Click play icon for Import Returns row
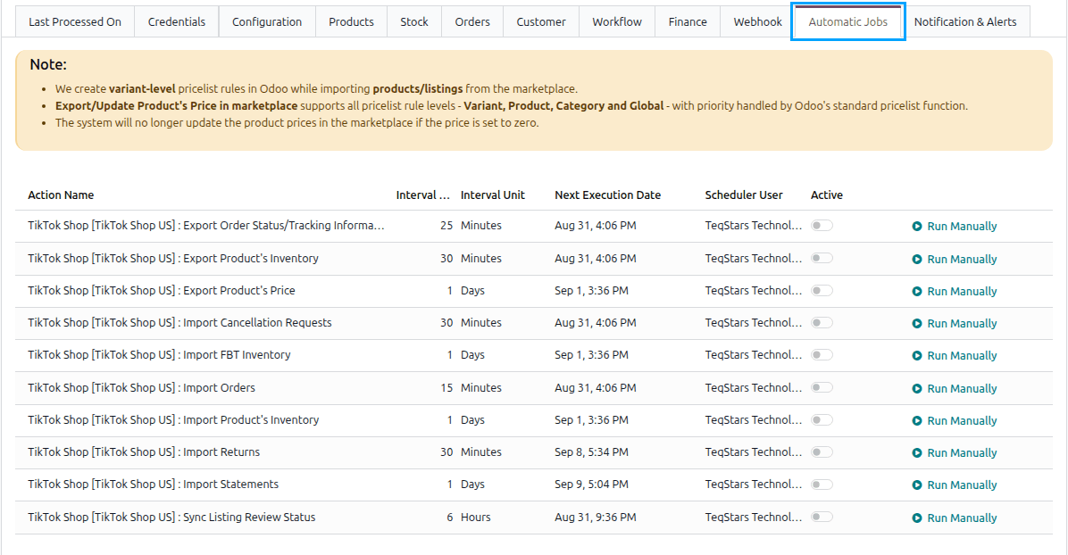Image resolution: width=1068 pixels, height=555 pixels. point(917,453)
